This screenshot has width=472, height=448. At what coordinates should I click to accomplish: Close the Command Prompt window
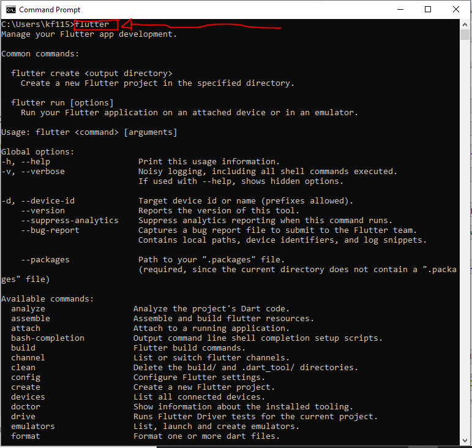pos(455,10)
